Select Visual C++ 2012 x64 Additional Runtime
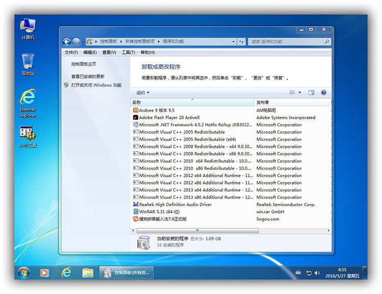Screen dimensions: 382x294 193,175
